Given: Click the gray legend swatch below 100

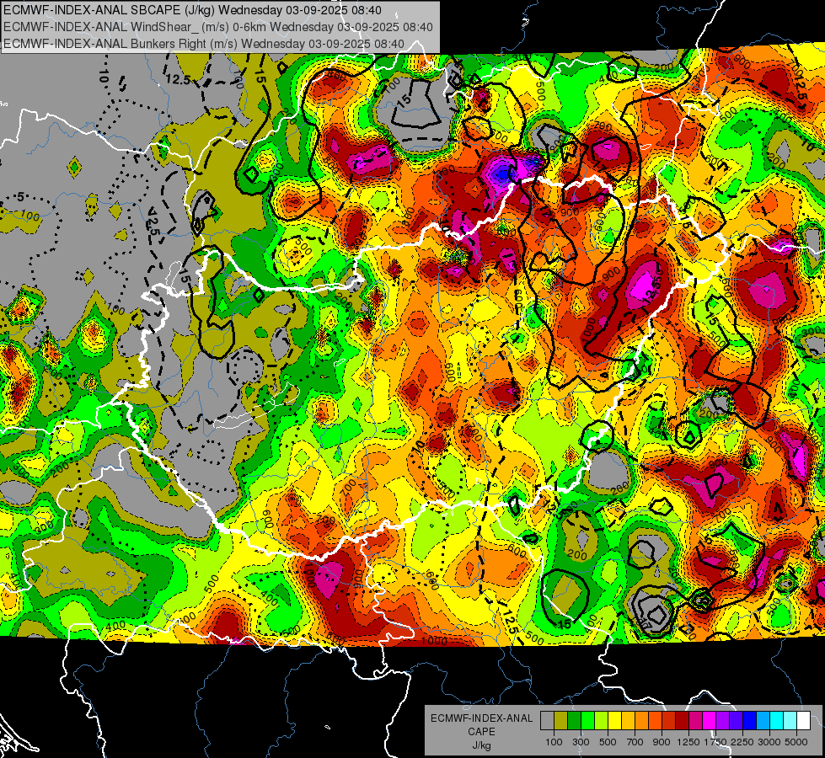Looking at the screenshot, I should click(547, 721).
